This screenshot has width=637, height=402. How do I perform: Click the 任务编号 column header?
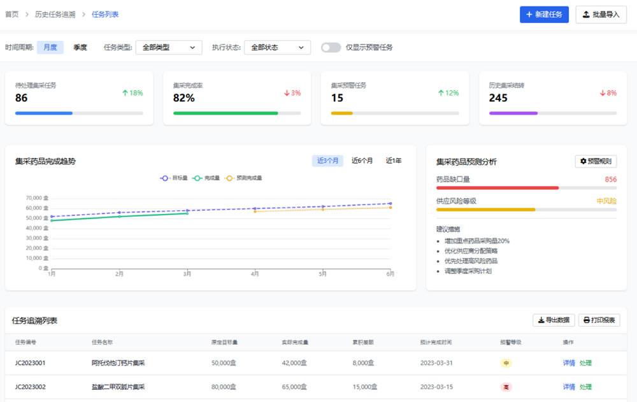(25, 342)
